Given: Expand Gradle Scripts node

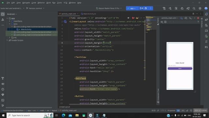Looking at the screenshot, I should coord(7,40).
